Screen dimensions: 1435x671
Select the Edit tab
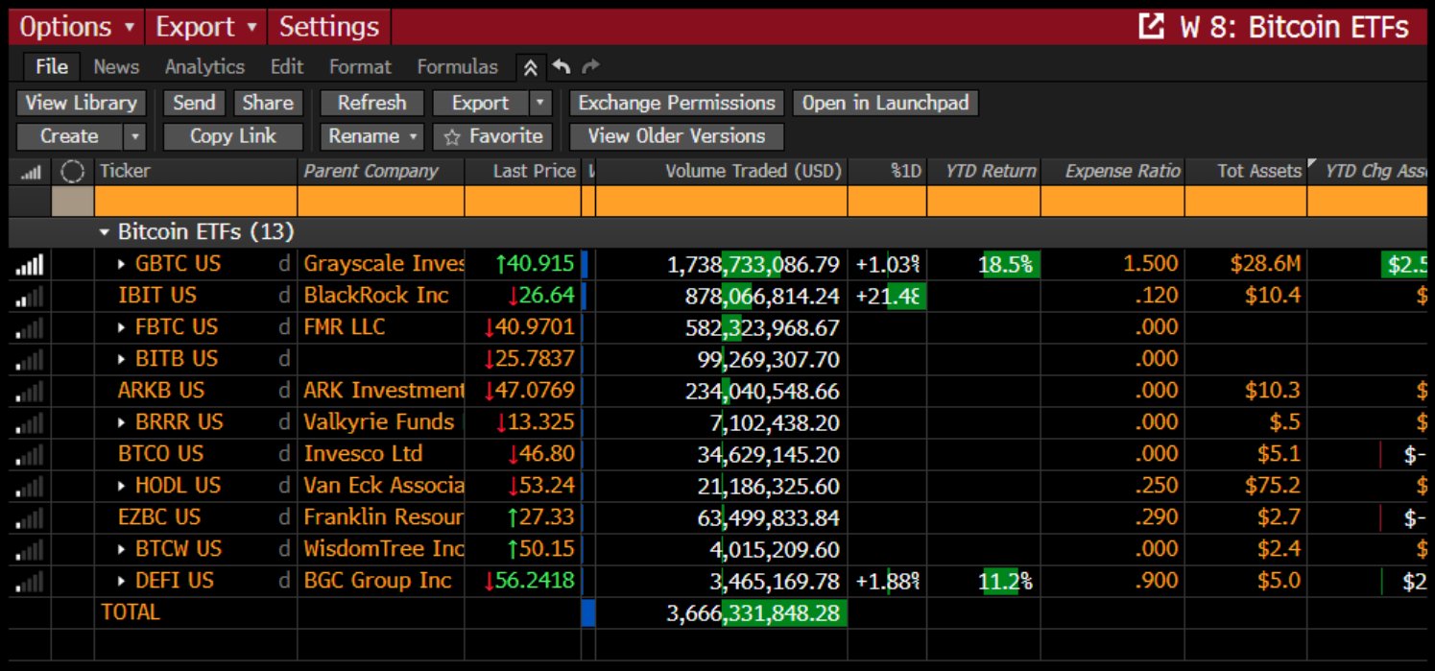(x=287, y=66)
